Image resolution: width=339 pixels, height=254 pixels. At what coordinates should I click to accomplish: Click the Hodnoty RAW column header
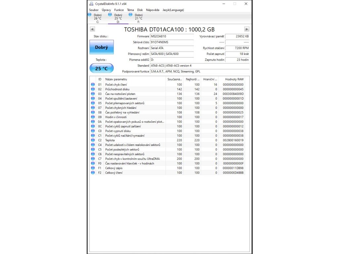[234, 79]
